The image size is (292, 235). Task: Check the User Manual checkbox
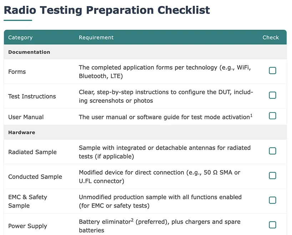[x=272, y=116]
